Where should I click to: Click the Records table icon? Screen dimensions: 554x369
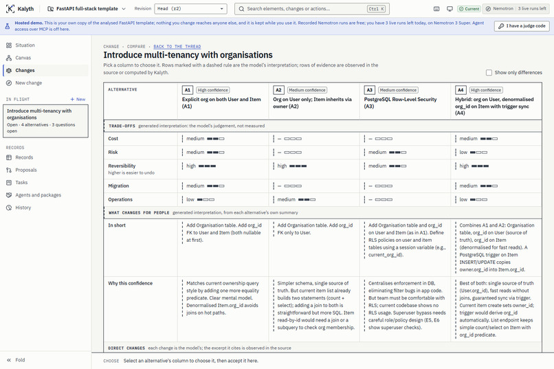[x=9, y=157]
